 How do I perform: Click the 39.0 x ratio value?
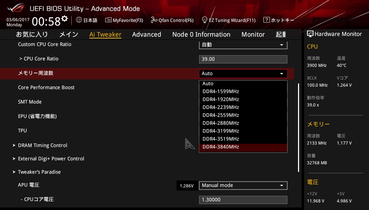[x=313, y=105]
